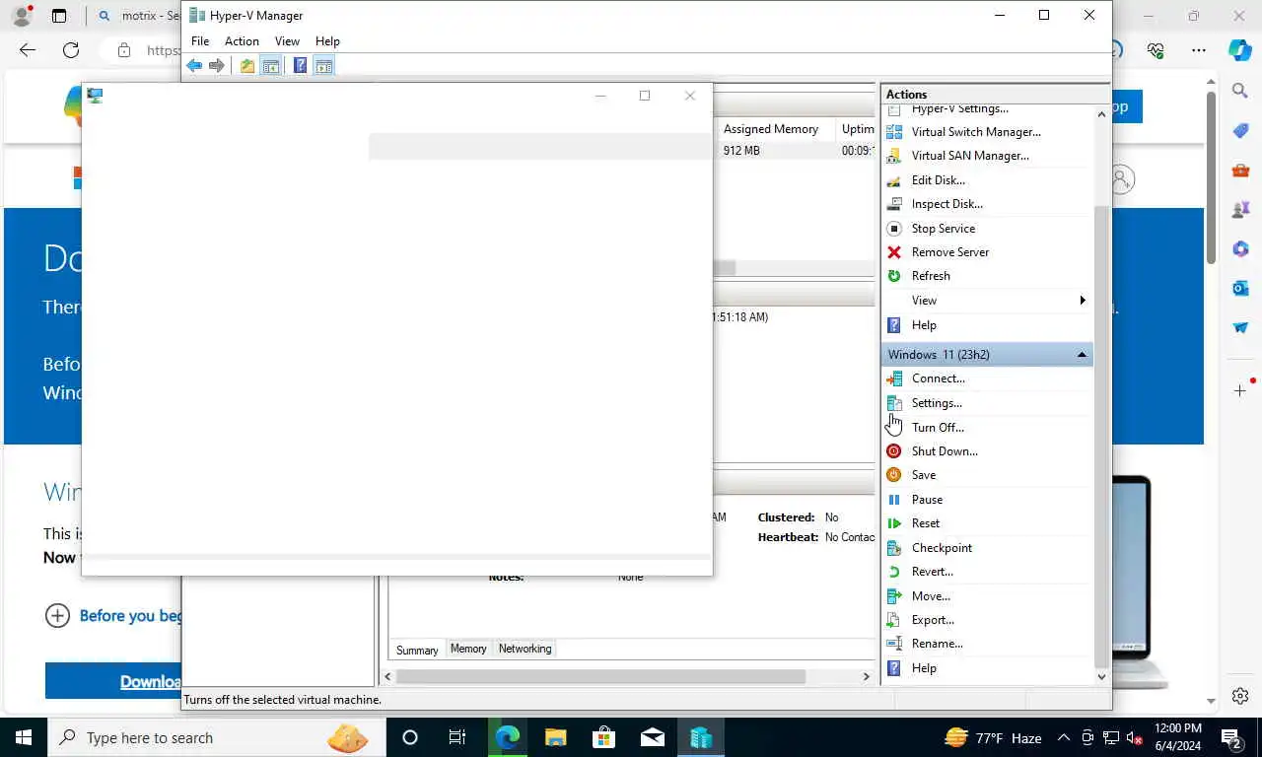Save the virtual machine state
This screenshot has height=757, width=1262.
pos(924,475)
